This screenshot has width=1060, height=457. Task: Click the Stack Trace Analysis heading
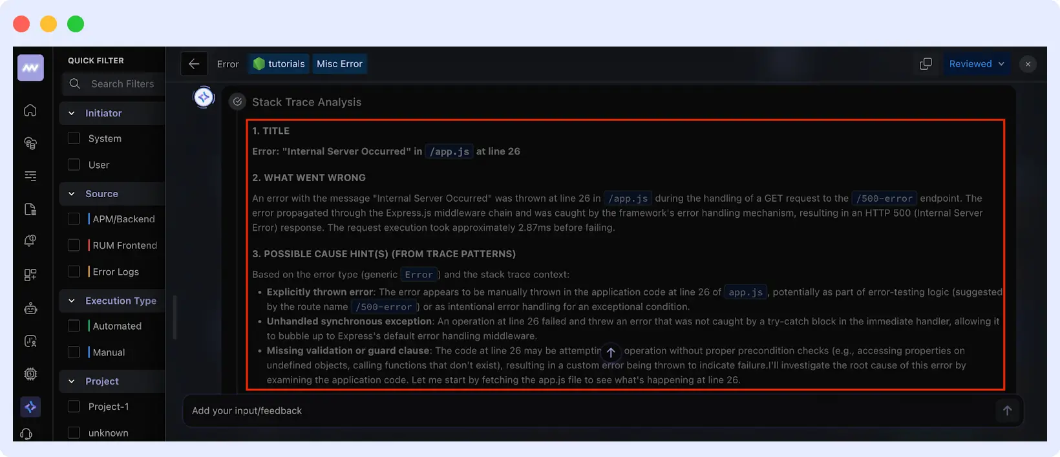point(306,102)
